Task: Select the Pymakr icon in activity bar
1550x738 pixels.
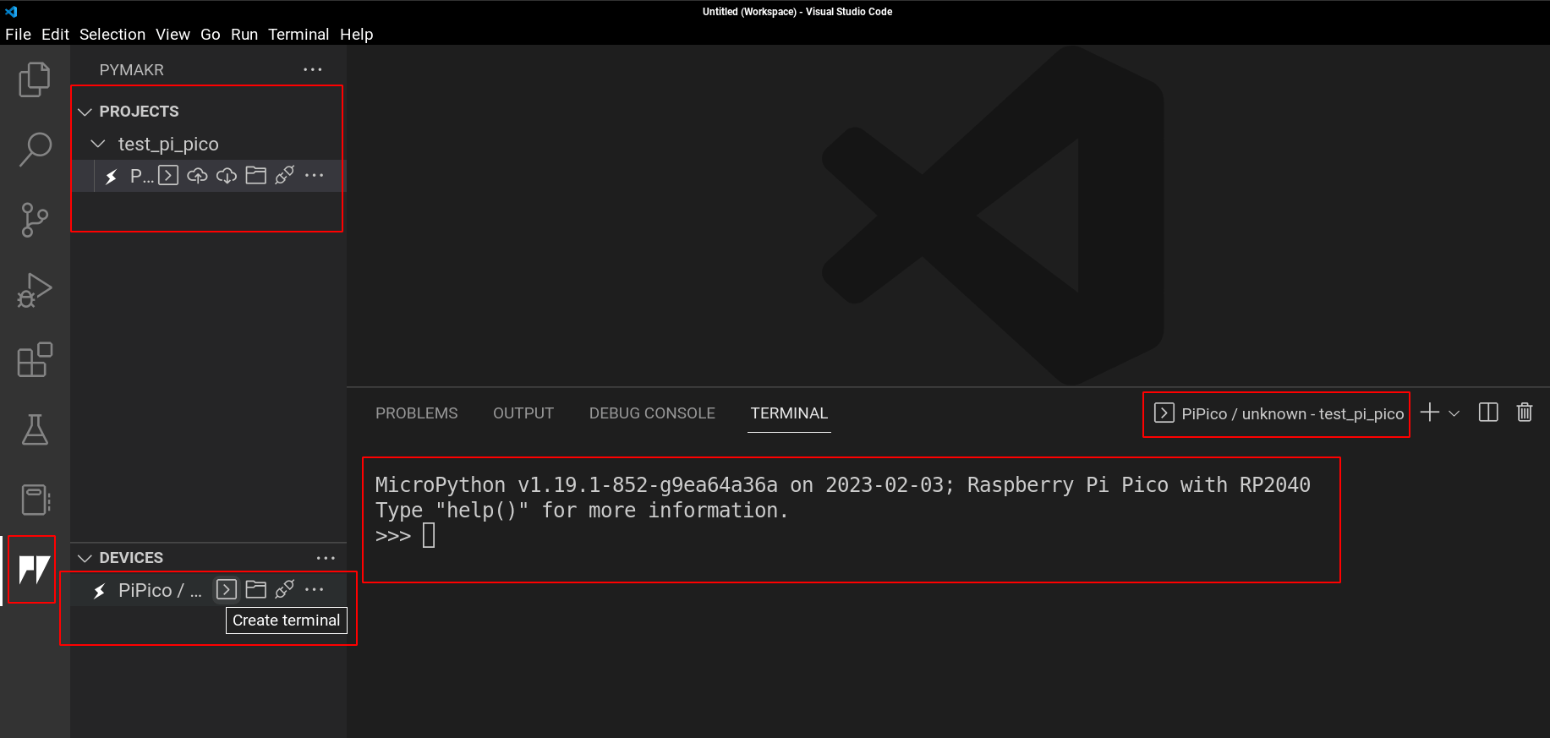Action: [x=35, y=570]
